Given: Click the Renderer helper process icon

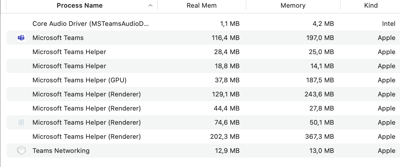Looking at the screenshot, I should [x=21, y=123].
